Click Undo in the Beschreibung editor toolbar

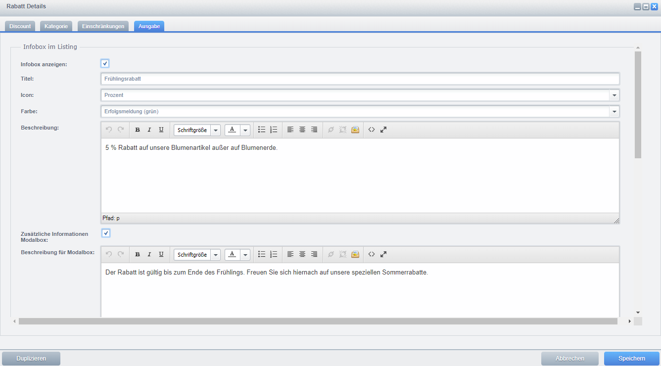[x=109, y=130]
